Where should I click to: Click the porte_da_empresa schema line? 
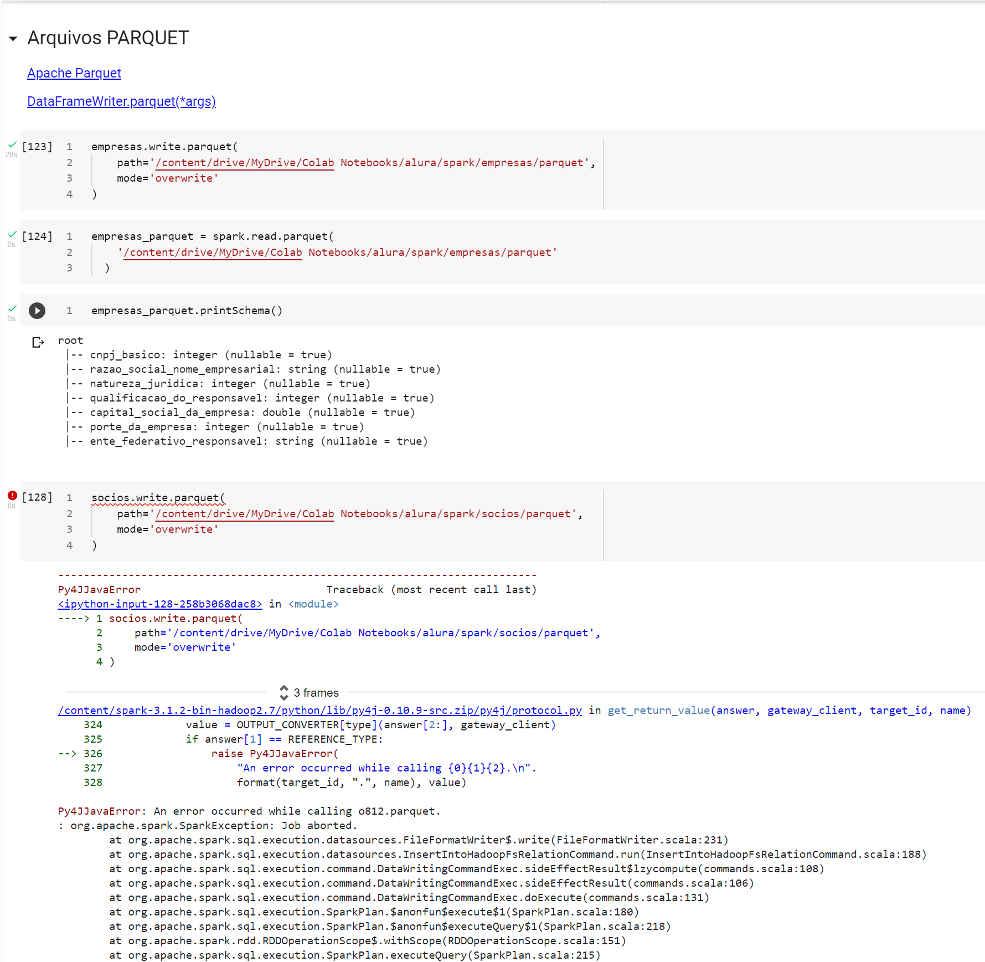pos(215,427)
